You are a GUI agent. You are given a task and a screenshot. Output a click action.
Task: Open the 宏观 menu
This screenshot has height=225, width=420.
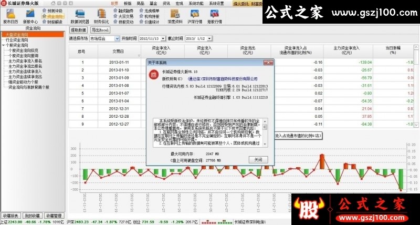click(179, 4)
